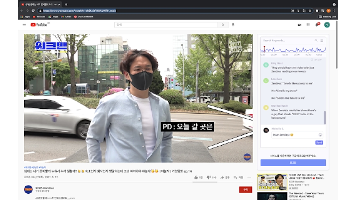356x200 pixels.
Task: Share the video using share arrow
Action: pos(225,177)
